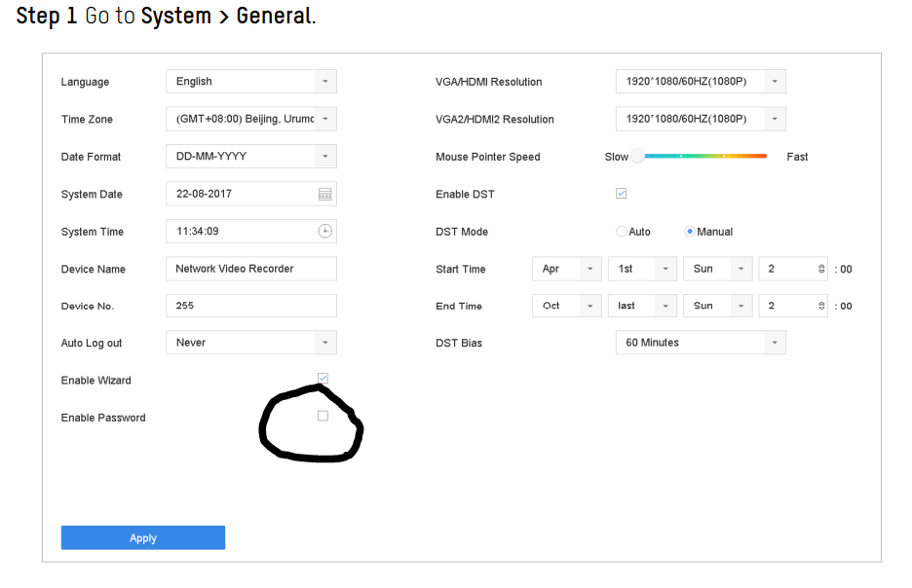Select the Device No. field showing 255
This screenshot has height=588, width=912.
[250, 305]
